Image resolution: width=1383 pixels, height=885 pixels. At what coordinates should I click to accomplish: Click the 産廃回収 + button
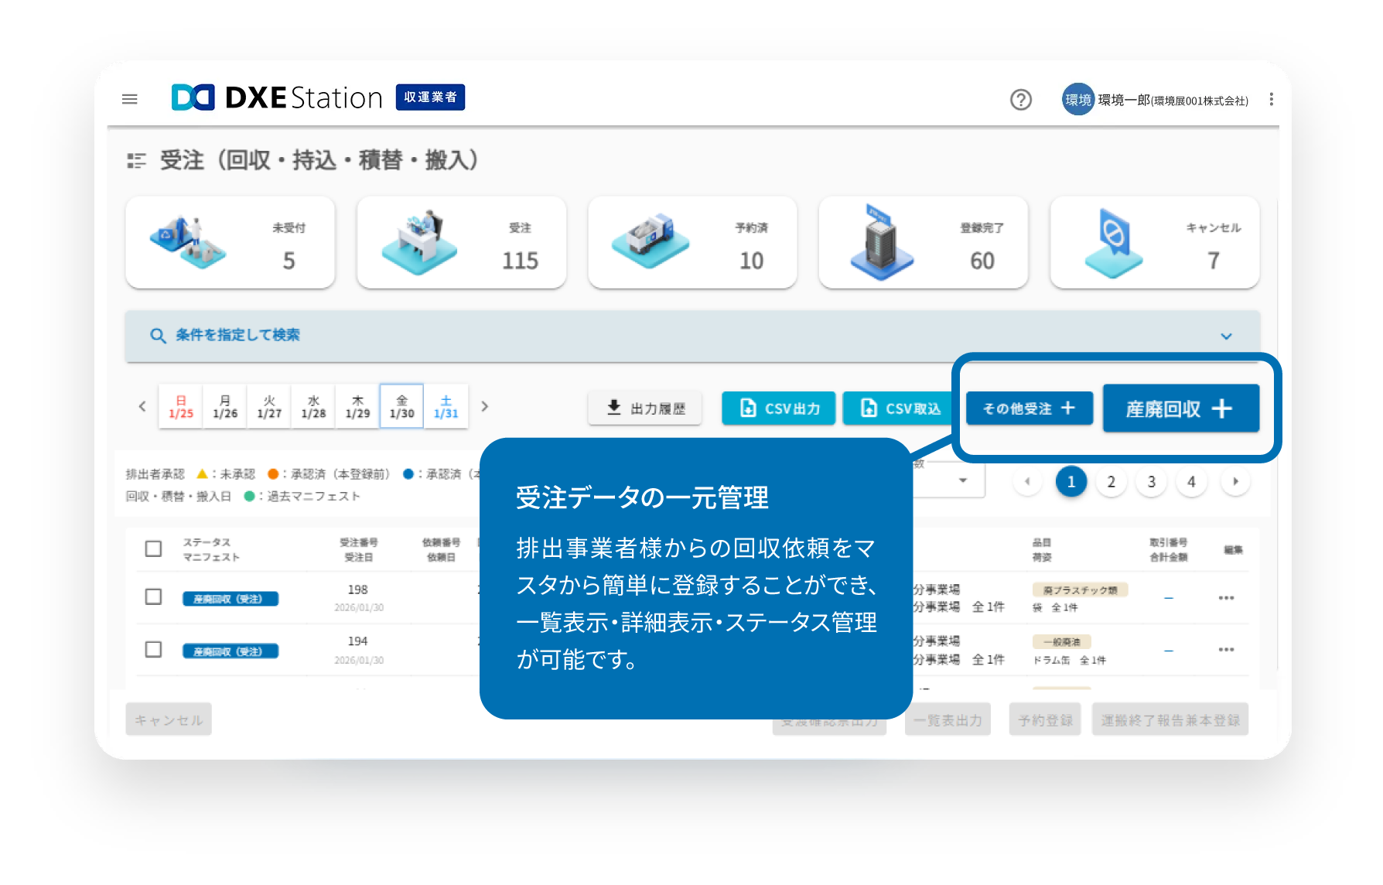(1180, 408)
